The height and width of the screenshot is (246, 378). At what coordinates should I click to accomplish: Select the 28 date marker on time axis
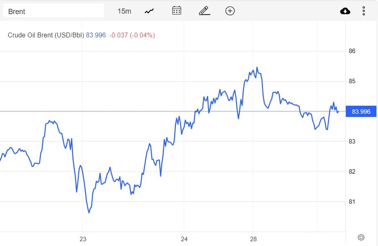[253, 239]
